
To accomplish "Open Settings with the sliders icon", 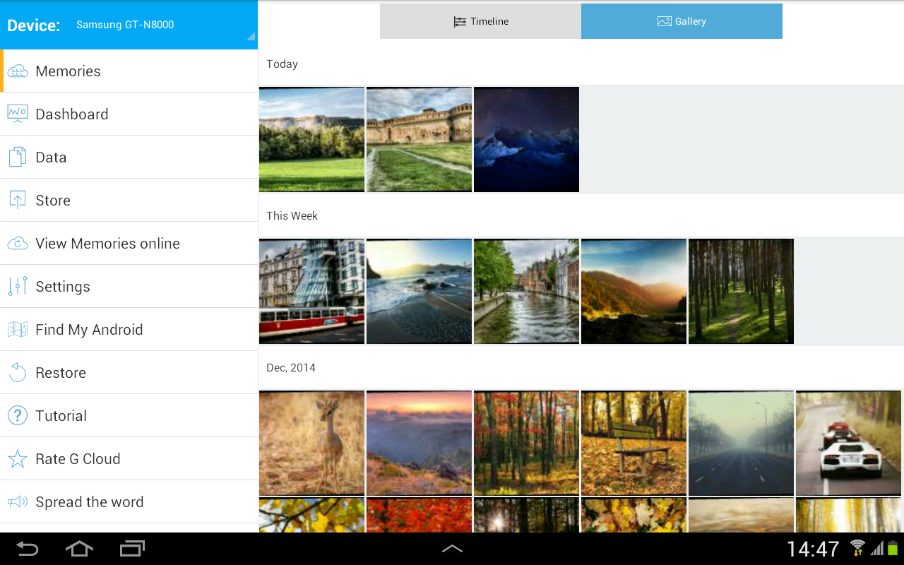I will pos(17,286).
